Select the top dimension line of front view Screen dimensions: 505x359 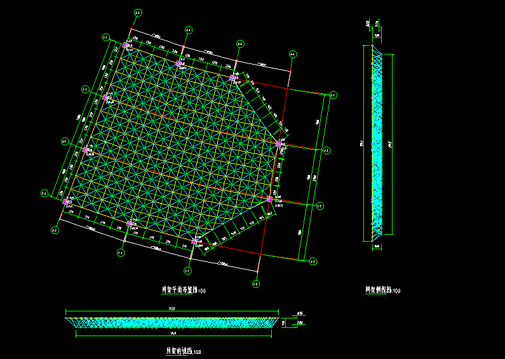(173, 311)
